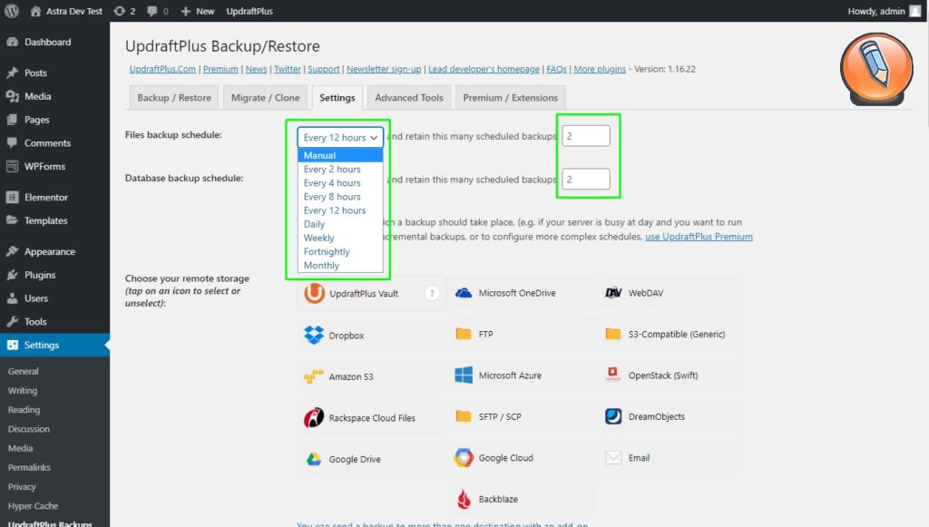
Task: Open the Settings tab
Action: pos(337,98)
